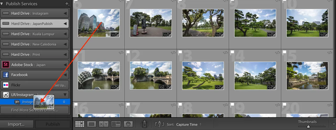The width and height of the screenshot is (336, 130).
Task: Select the highlighted collection under LR/Instagram
Action: coord(35,102)
